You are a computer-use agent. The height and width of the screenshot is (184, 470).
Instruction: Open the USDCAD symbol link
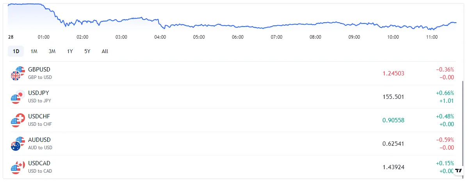point(39,163)
